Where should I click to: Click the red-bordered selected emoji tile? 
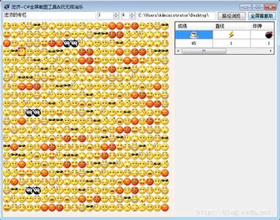(22, 52)
